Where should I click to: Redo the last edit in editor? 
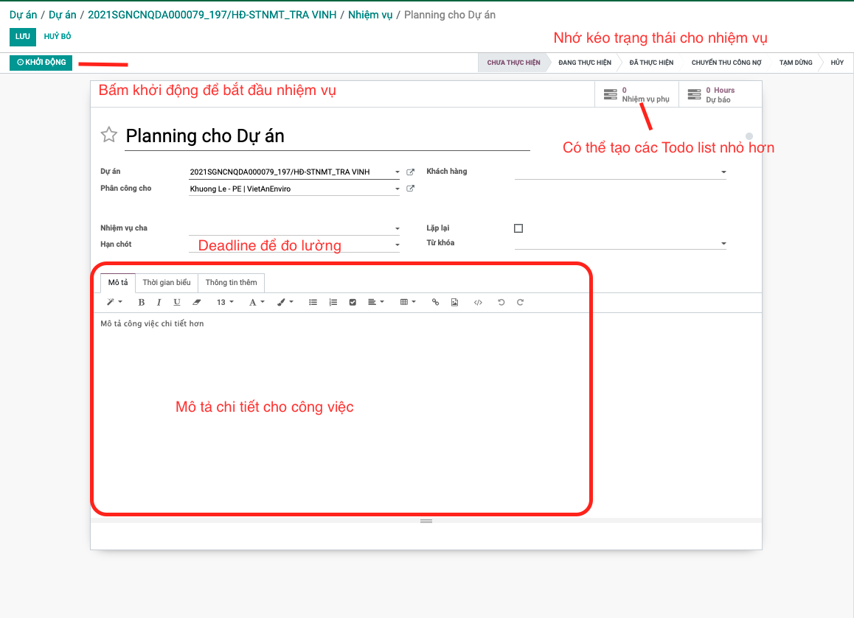point(520,302)
